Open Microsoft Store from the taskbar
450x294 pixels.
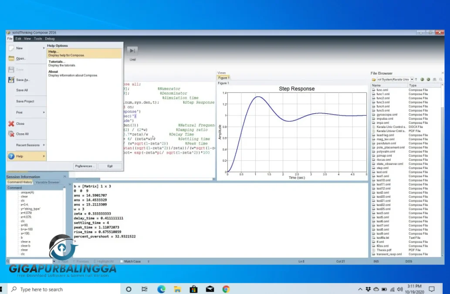coord(194,289)
